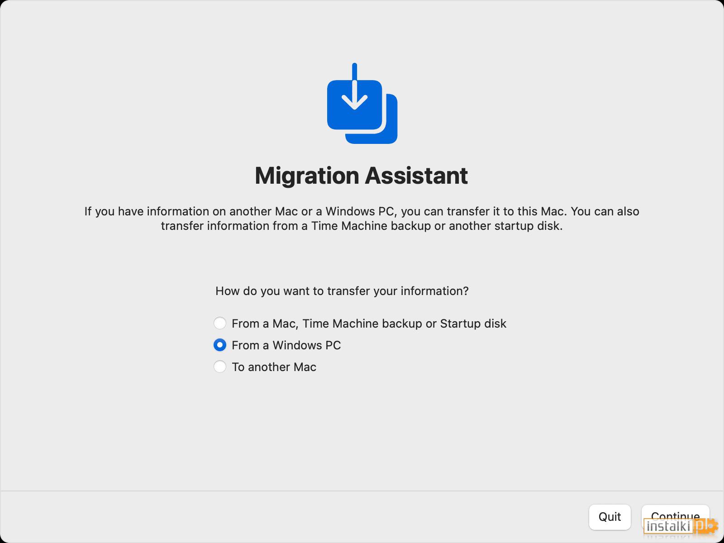This screenshot has height=543, width=724.
Task: Click 'How do you want to transfer your information?' text
Action: click(342, 291)
